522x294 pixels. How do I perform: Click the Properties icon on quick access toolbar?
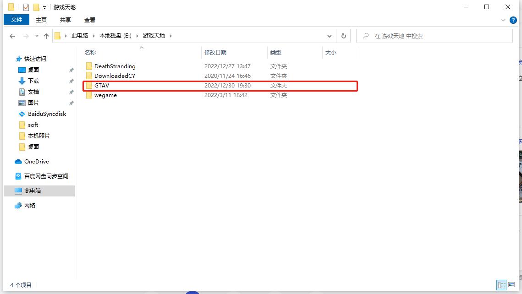pos(26,7)
